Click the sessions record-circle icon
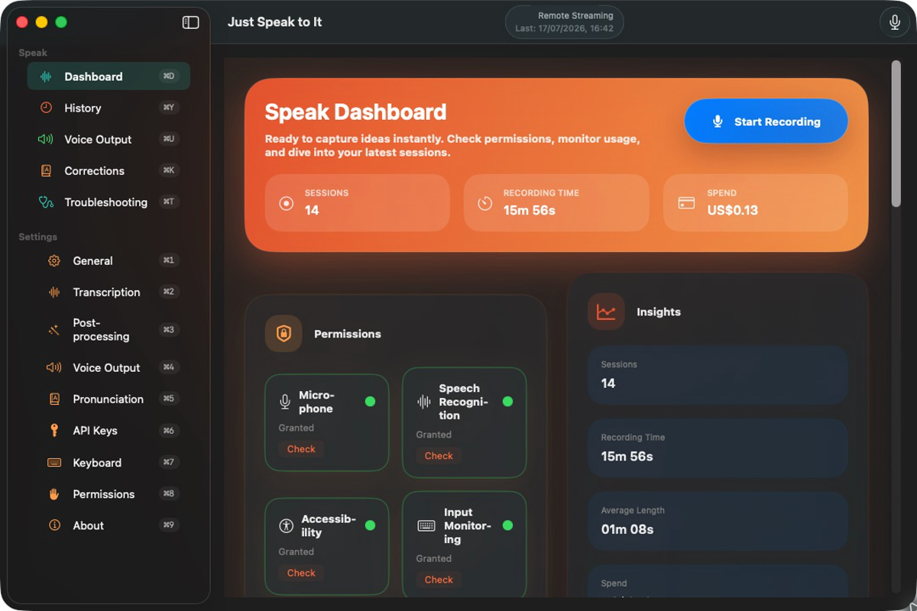 pyautogui.click(x=287, y=203)
